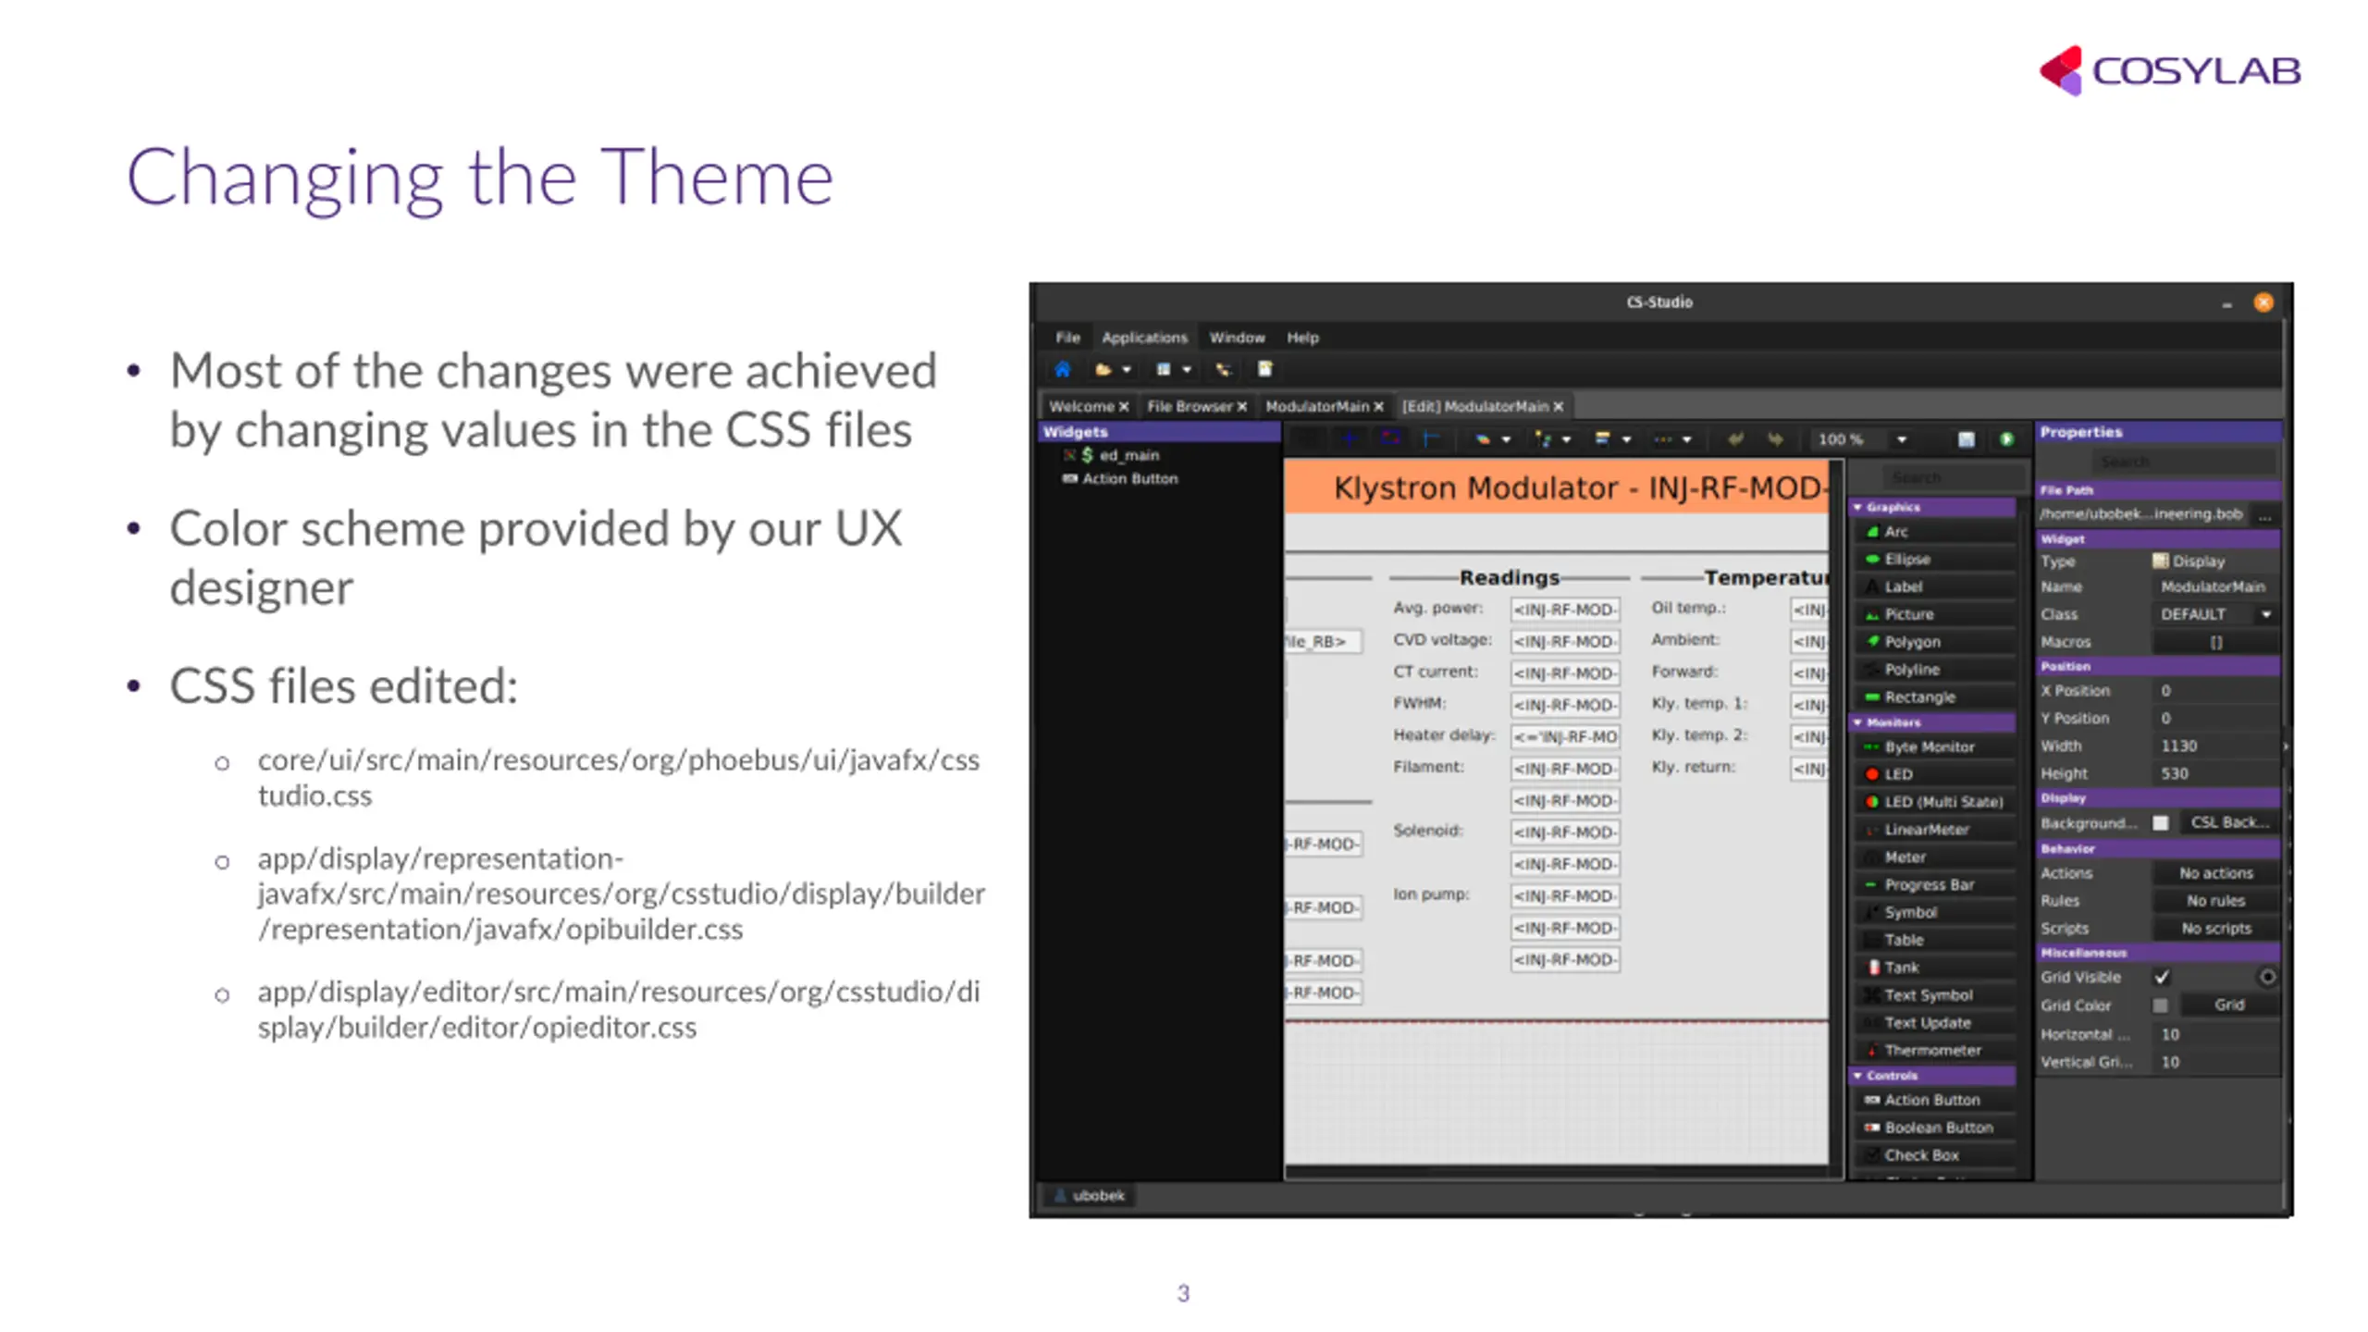Image resolution: width=2368 pixels, height=1332 pixels.
Task: Click the home icon in the CS-Studio toolbar
Action: (1062, 370)
